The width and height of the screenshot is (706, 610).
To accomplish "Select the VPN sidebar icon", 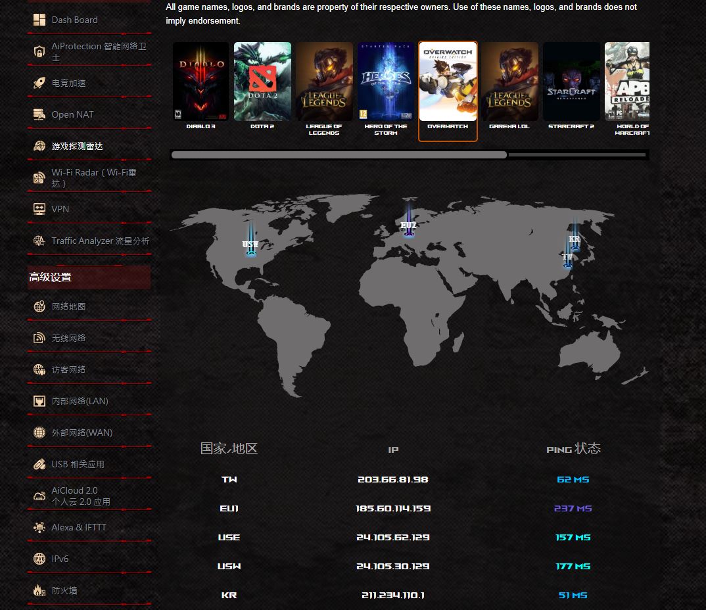I will click(39, 209).
